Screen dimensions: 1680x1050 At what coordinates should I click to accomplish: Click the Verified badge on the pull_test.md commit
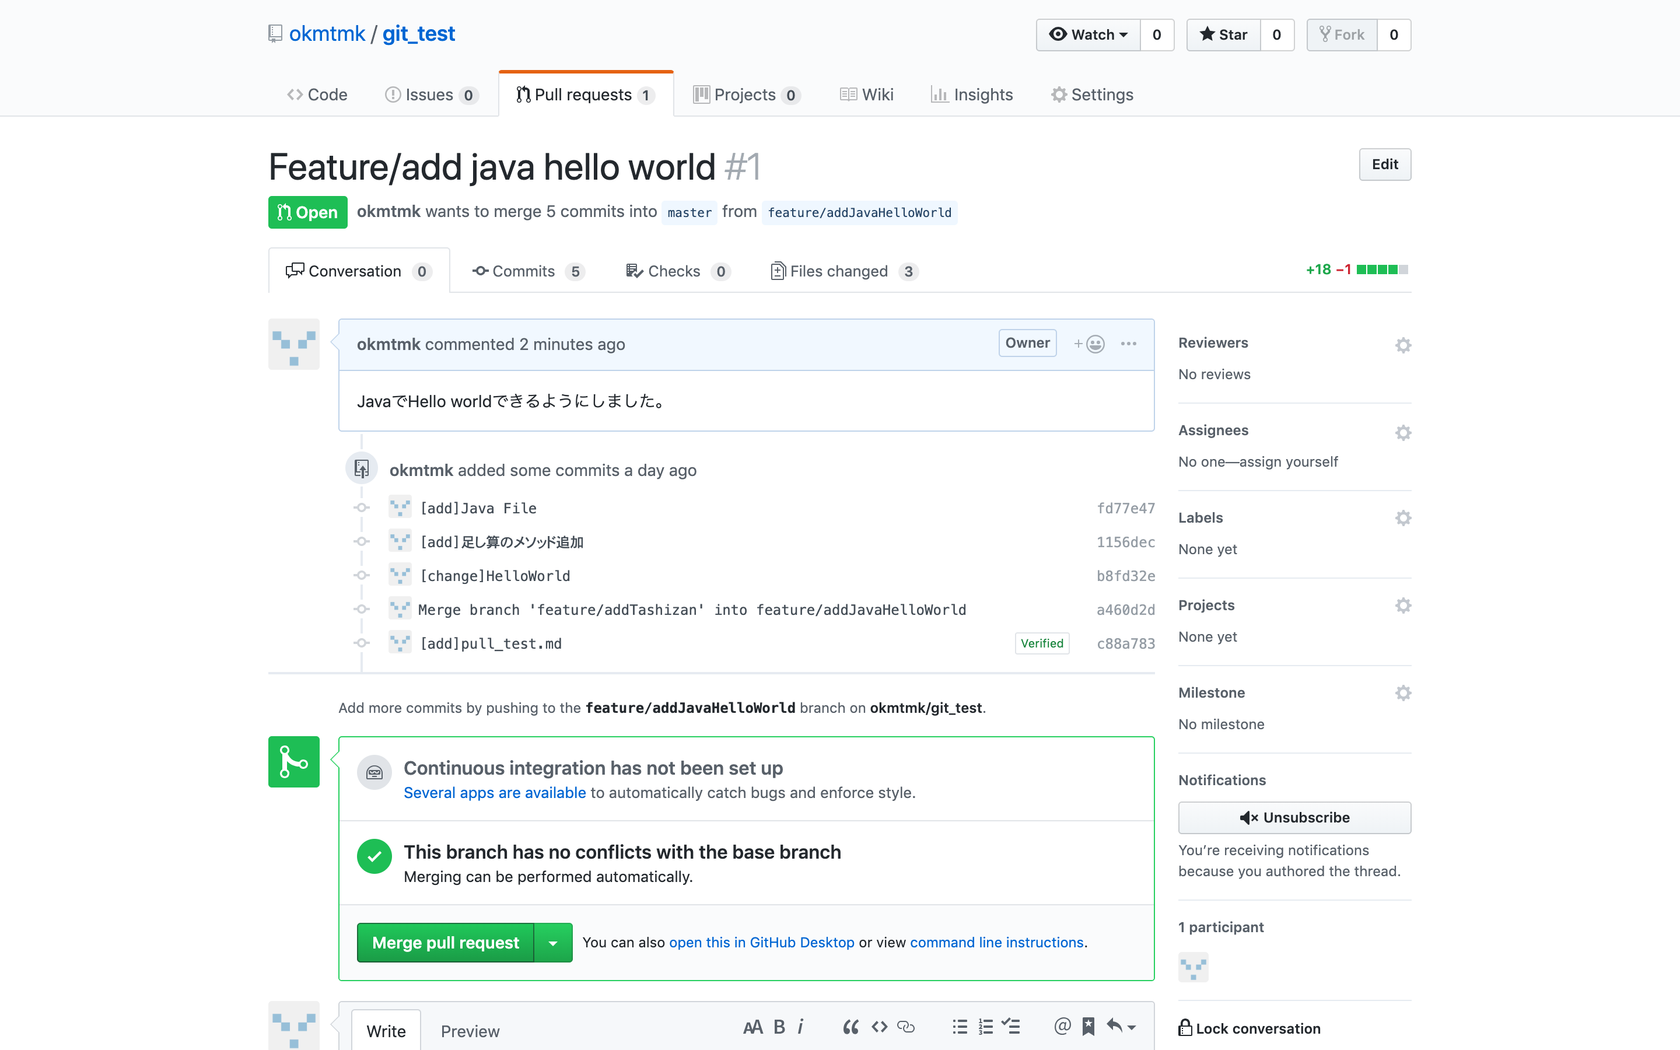1041,643
